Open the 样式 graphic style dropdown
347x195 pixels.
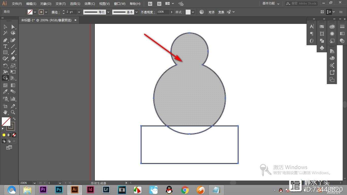click(193, 12)
